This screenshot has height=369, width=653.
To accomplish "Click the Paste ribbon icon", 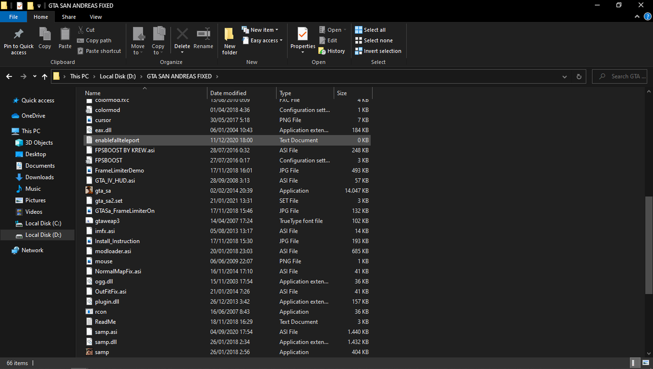I will click(x=65, y=34).
